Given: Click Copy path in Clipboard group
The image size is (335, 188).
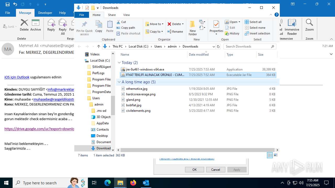Looking at the screenshot, I should 126,28.
